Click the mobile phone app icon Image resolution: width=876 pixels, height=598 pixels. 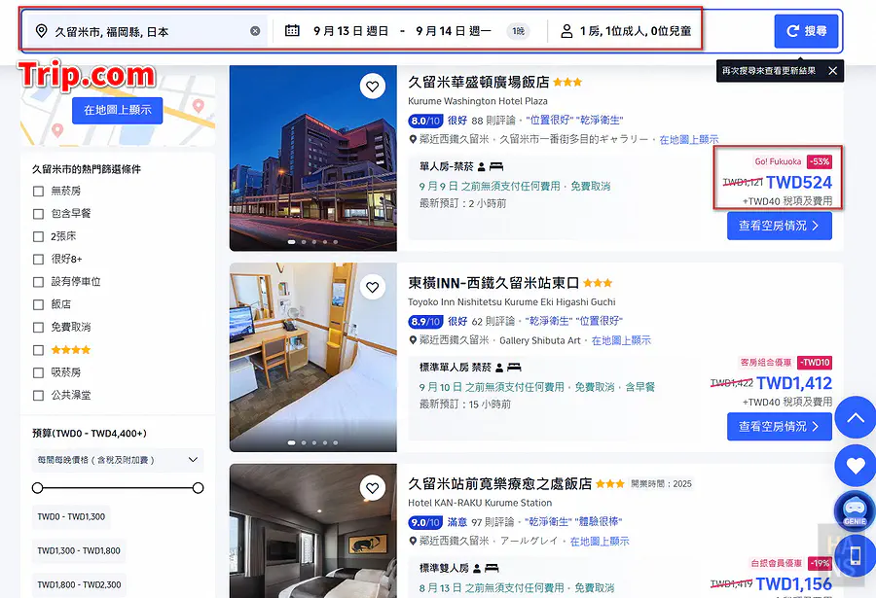(x=855, y=555)
